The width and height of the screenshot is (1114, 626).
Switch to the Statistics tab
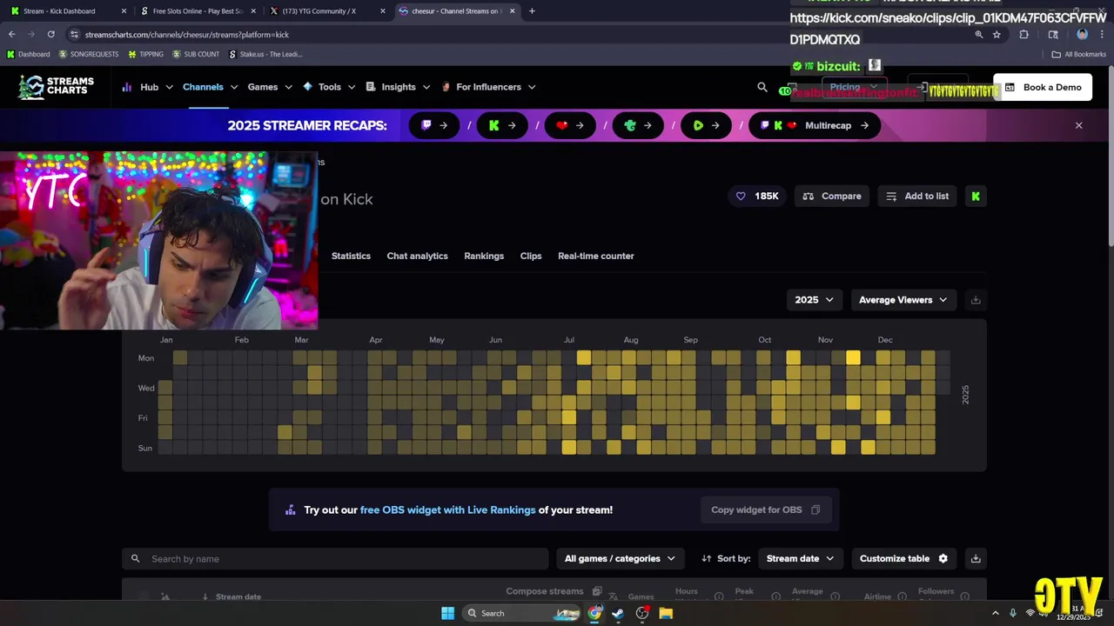tap(351, 256)
